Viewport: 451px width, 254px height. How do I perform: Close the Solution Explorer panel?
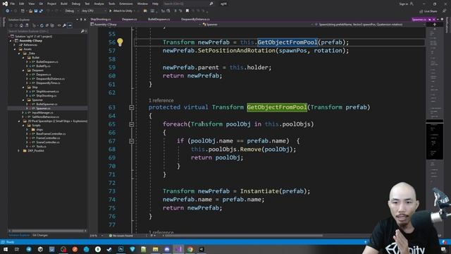pos(85,20)
